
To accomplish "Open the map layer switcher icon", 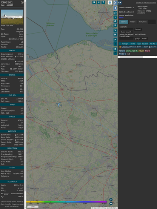I will tap(110, 2).
